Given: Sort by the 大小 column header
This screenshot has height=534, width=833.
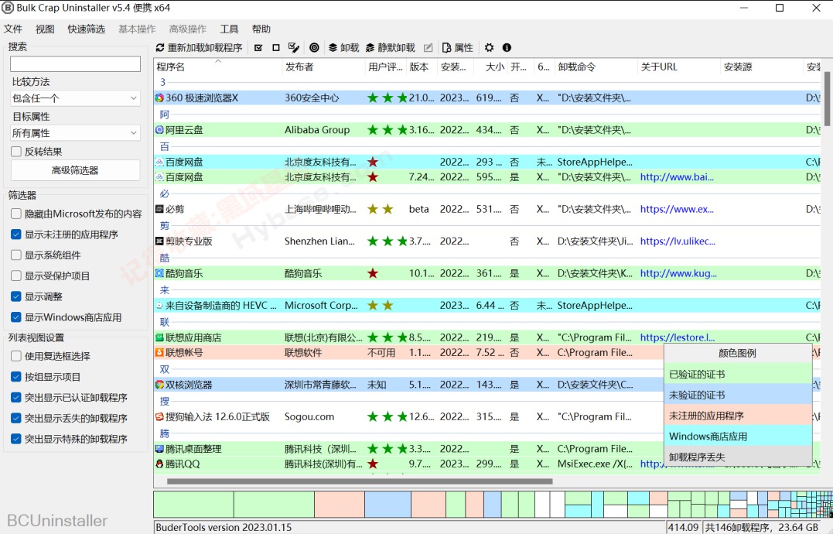Looking at the screenshot, I should pos(490,67).
